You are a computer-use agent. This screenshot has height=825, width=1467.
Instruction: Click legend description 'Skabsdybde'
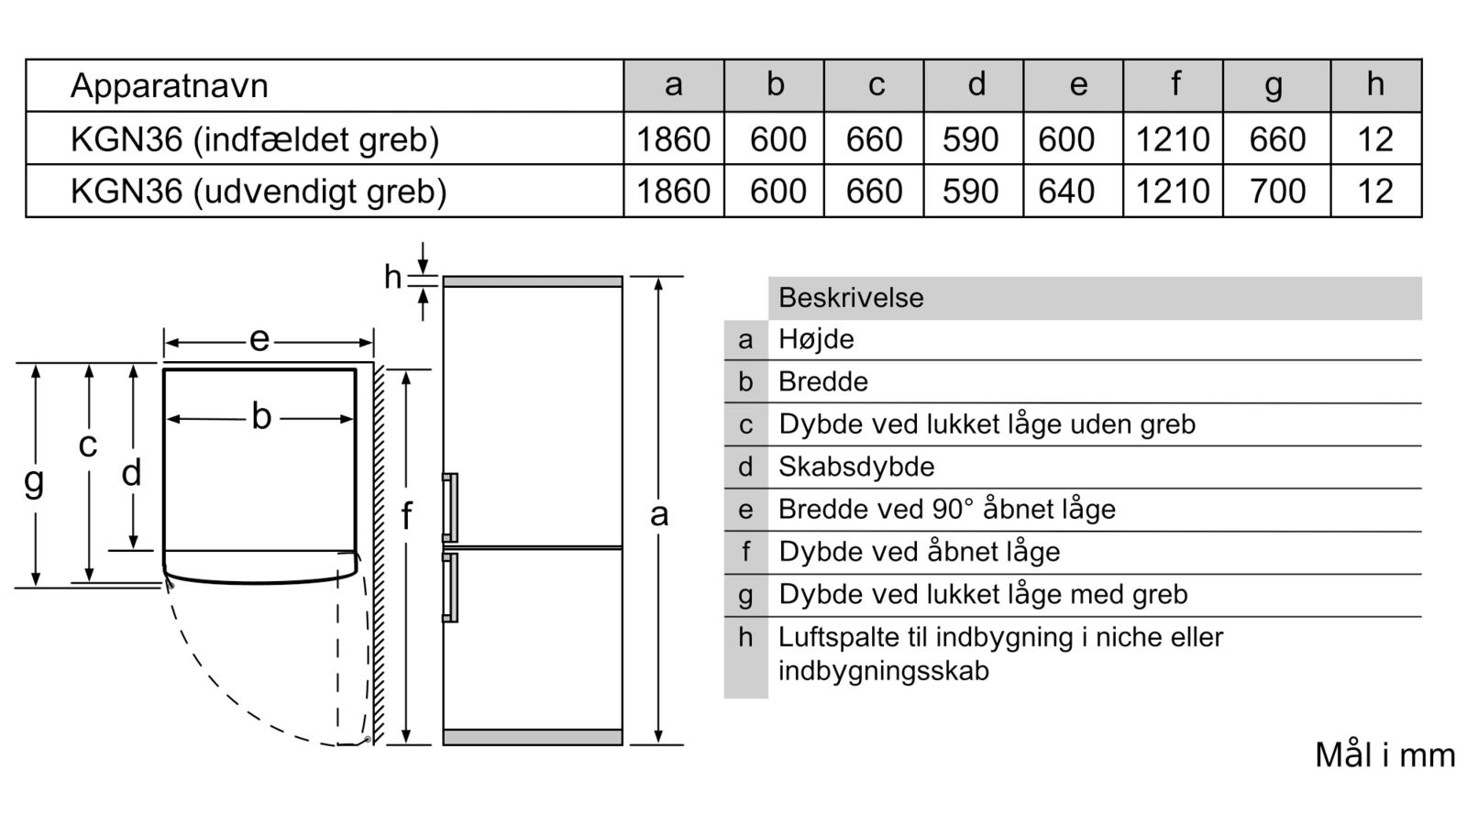[x=856, y=467]
